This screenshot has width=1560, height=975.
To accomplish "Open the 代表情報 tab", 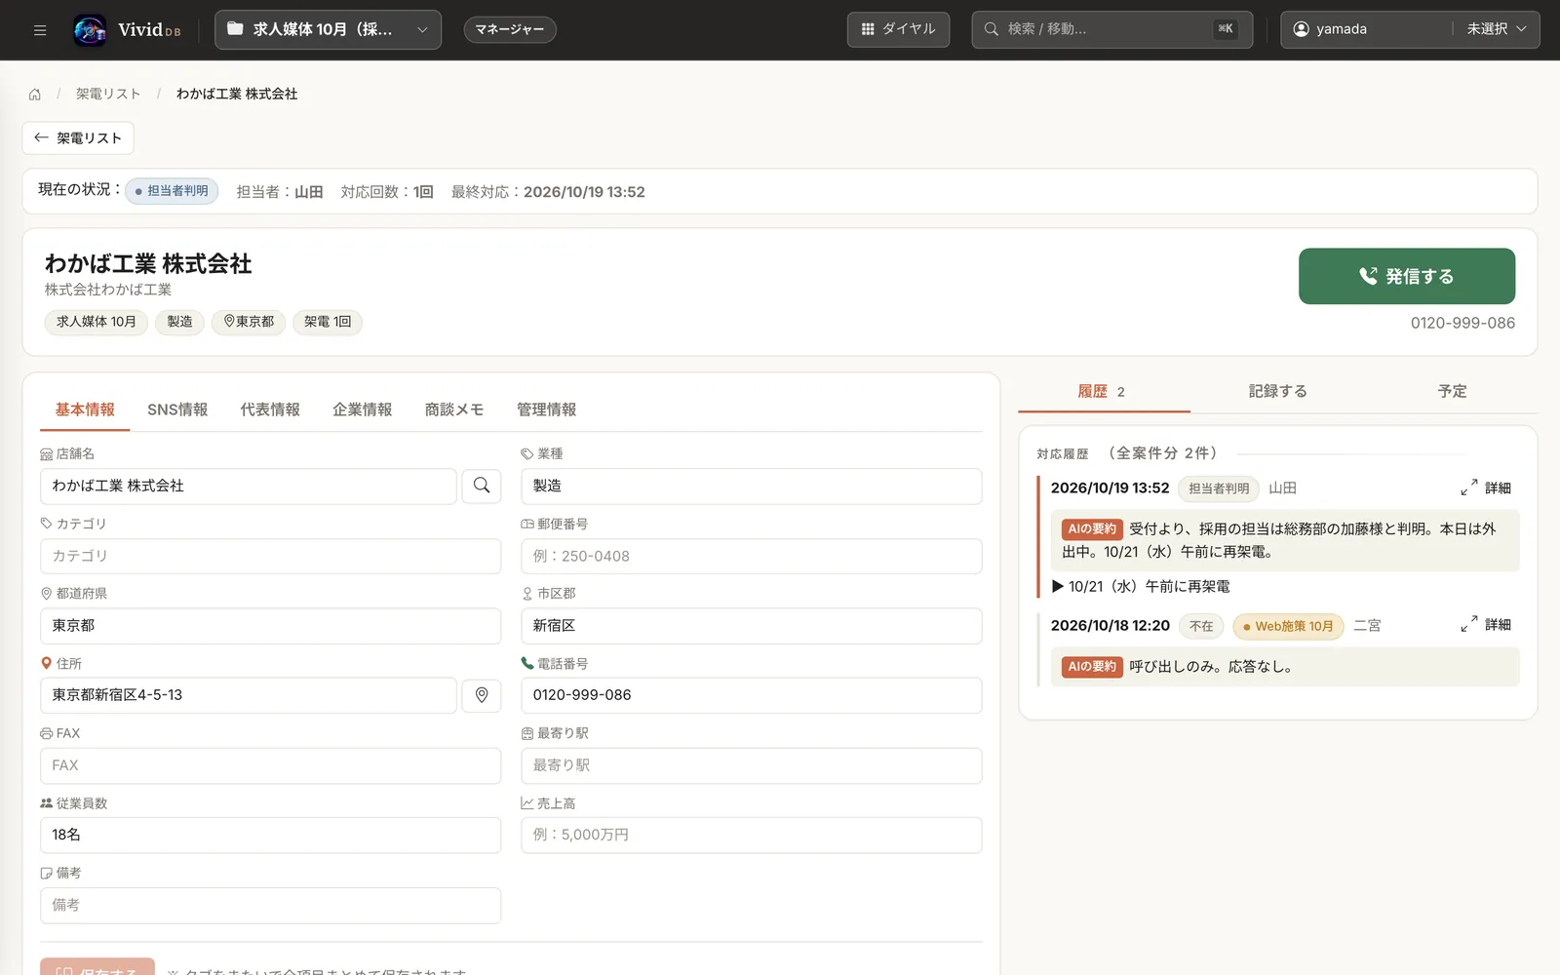I will [x=270, y=409].
